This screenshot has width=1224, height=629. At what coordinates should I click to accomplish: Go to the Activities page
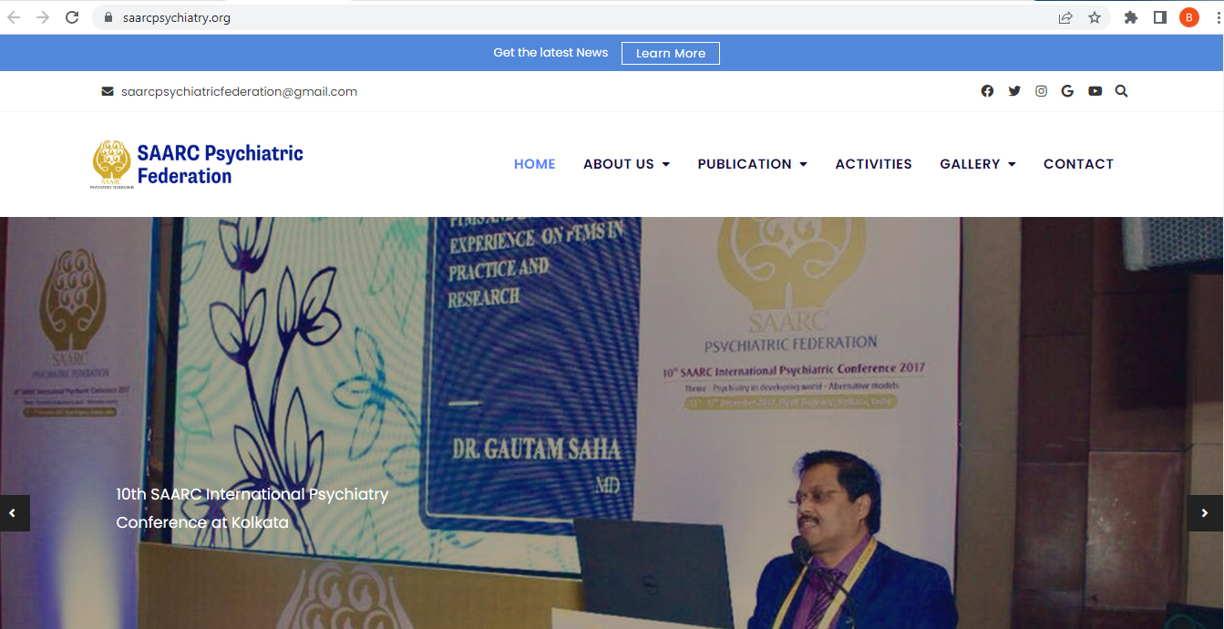pos(874,164)
